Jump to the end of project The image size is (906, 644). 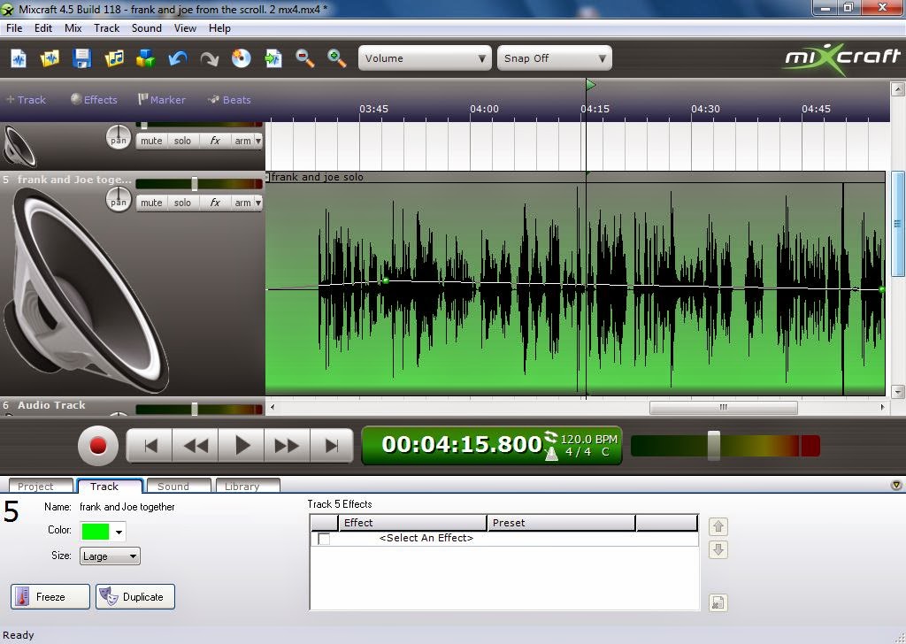point(332,446)
